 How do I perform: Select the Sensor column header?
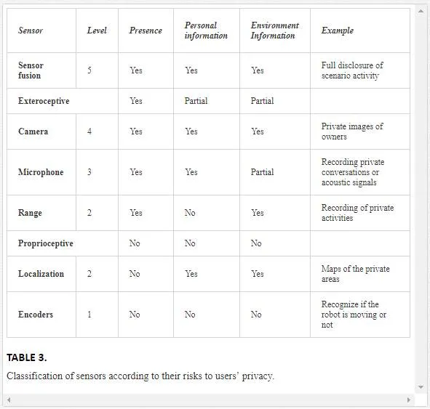point(31,31)
